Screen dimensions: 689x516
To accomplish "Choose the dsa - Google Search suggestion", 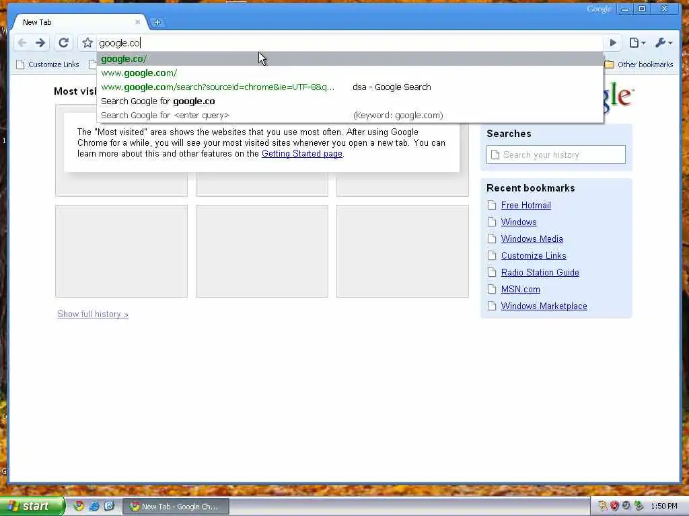I will point(350,87).
